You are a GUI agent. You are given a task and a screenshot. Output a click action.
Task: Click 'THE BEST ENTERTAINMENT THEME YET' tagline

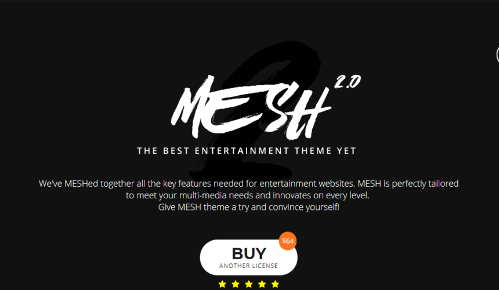[247, 151]
